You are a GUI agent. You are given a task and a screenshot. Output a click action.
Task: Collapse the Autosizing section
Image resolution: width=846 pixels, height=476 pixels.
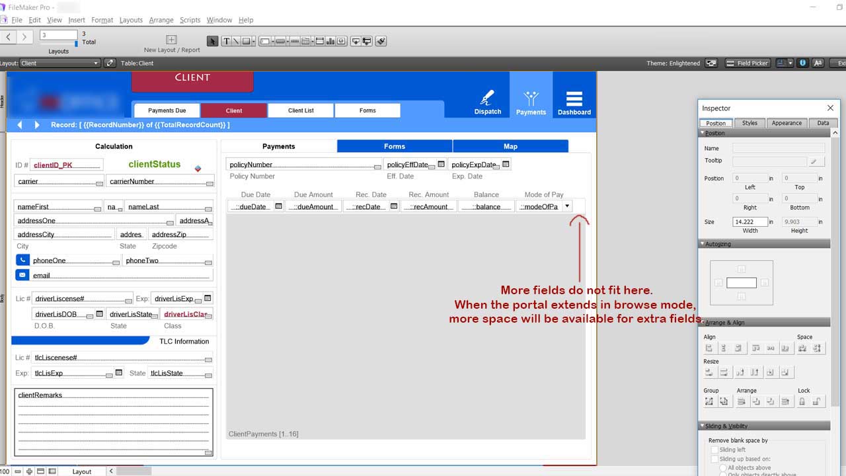tap(703, 244)
